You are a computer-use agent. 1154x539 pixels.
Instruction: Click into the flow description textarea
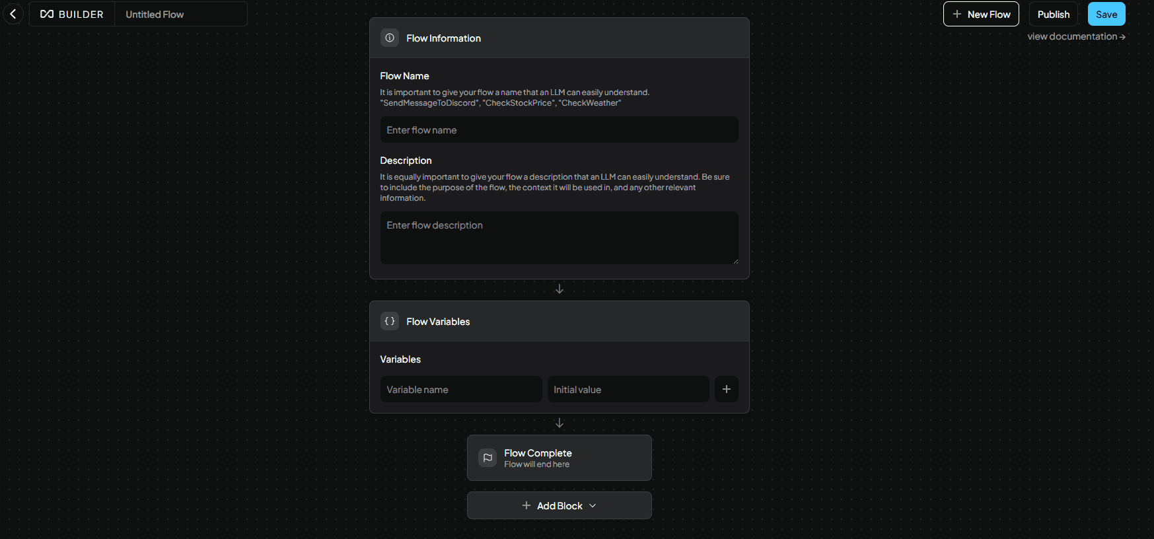tap(559, 238)
